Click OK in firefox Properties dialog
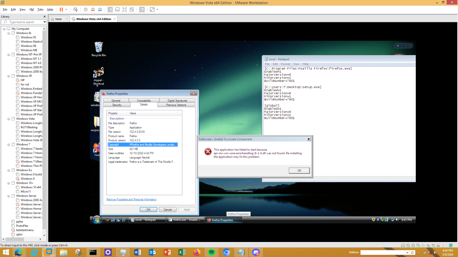The image size is (458, 257). click(148, 209)
